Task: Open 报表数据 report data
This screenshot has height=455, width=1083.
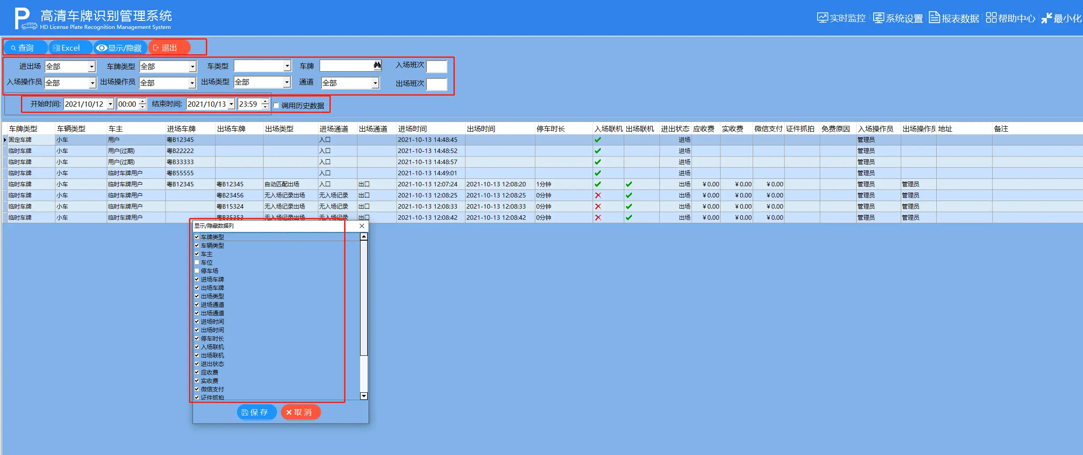Action: (954, 18)
